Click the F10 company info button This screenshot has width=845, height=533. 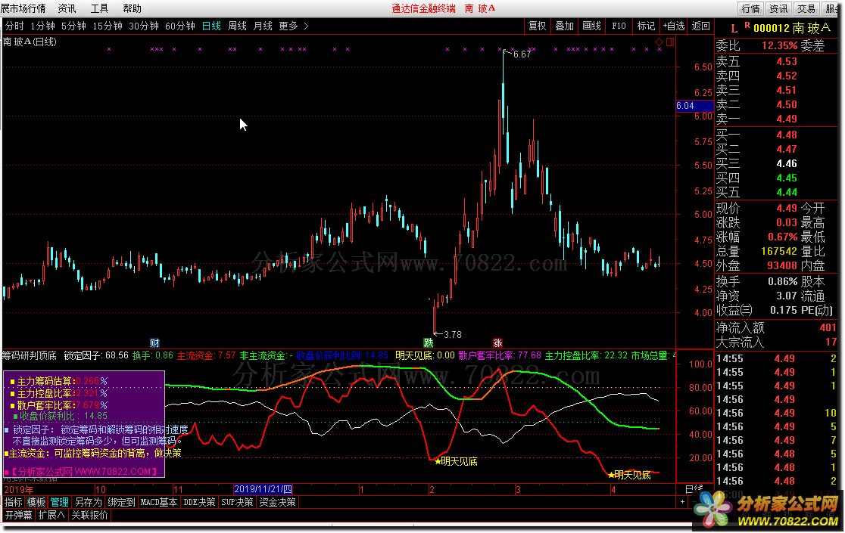tap(619, 26)
